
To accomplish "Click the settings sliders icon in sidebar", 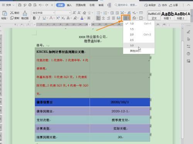I will click(x=188, y=46).
